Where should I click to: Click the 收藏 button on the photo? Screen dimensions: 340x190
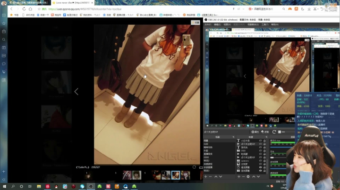tap(195, 23)
